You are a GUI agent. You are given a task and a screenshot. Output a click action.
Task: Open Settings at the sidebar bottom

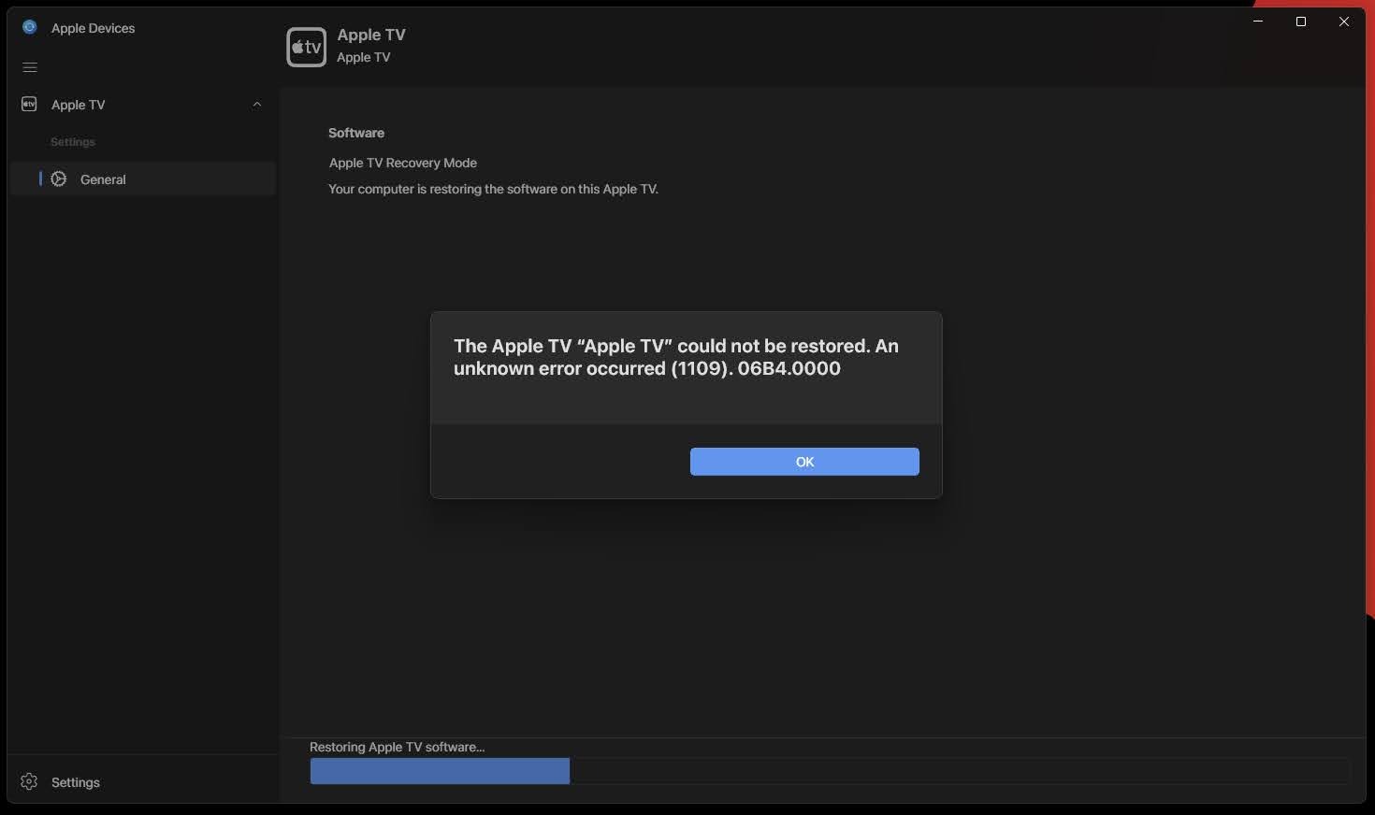(x=143, y=782)
